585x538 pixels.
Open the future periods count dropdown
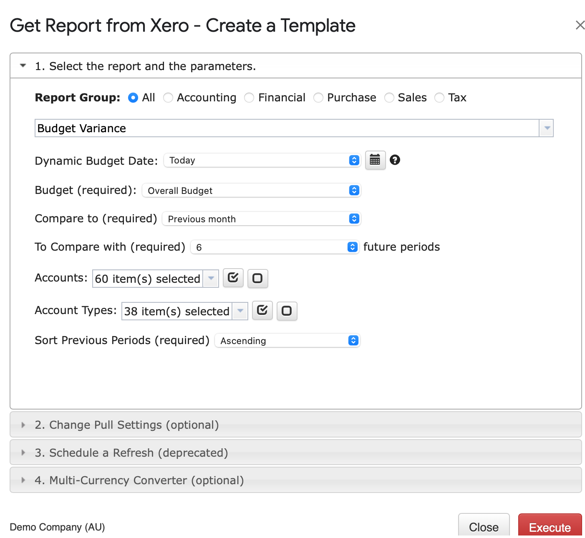275,247
